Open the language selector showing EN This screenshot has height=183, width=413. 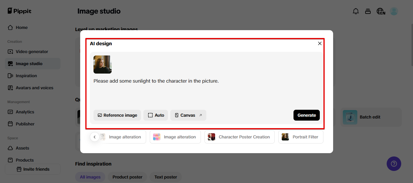[381, 11]
